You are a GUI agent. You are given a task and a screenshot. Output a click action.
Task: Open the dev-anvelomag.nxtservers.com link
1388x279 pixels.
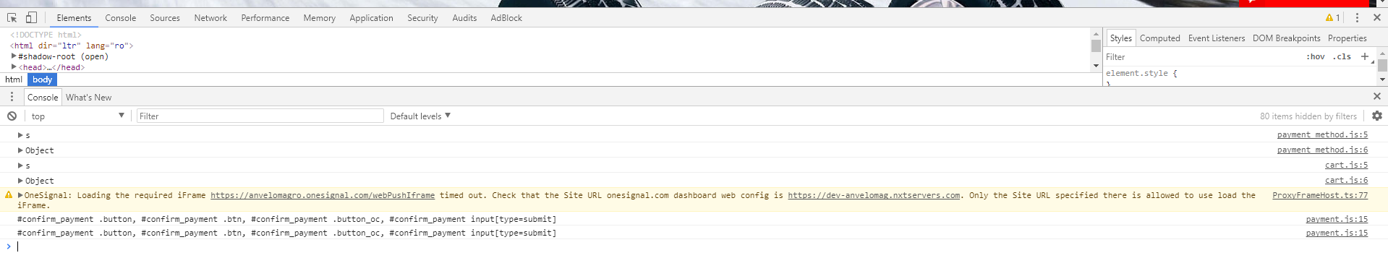click(874, 195)
